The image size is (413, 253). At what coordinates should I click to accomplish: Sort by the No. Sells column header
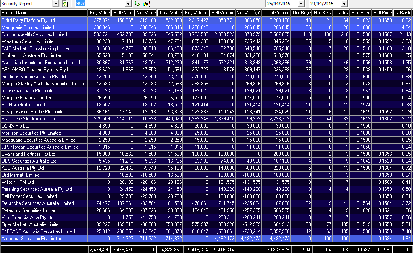click(322, 13)
